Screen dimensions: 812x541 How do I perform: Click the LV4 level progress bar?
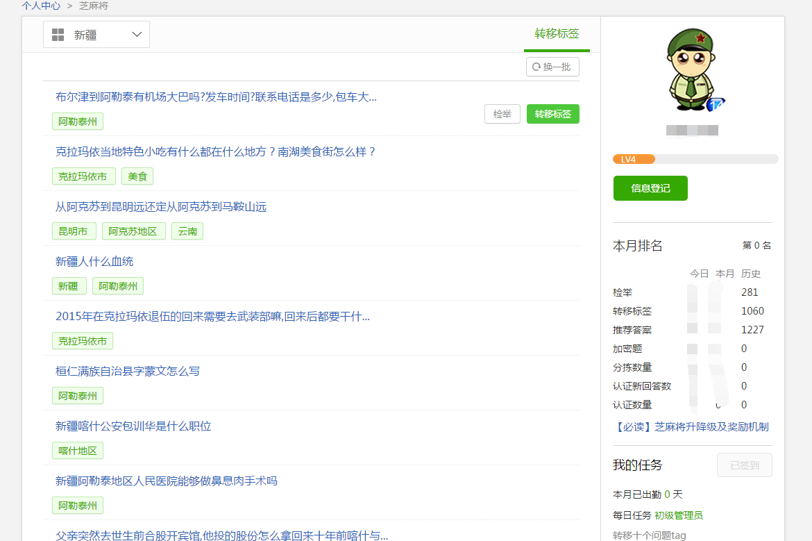click(695, 159)
